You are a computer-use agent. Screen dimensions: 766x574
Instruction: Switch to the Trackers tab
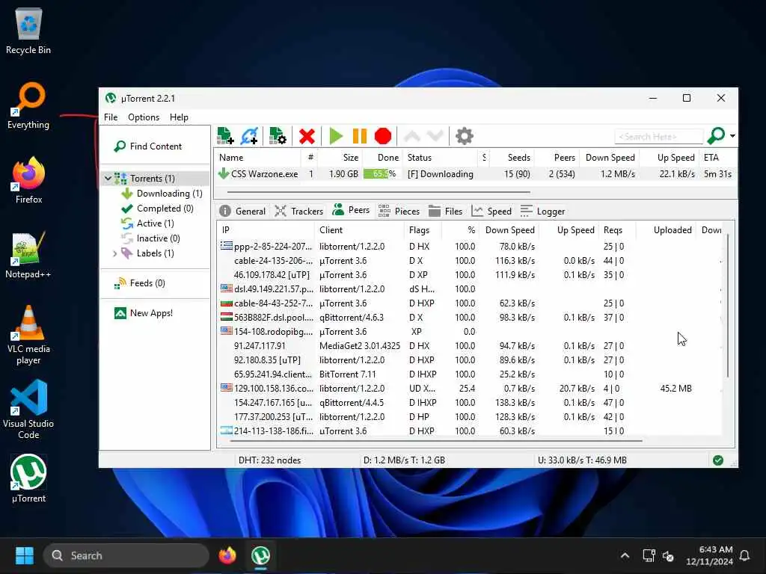click(x=299, y=211)
